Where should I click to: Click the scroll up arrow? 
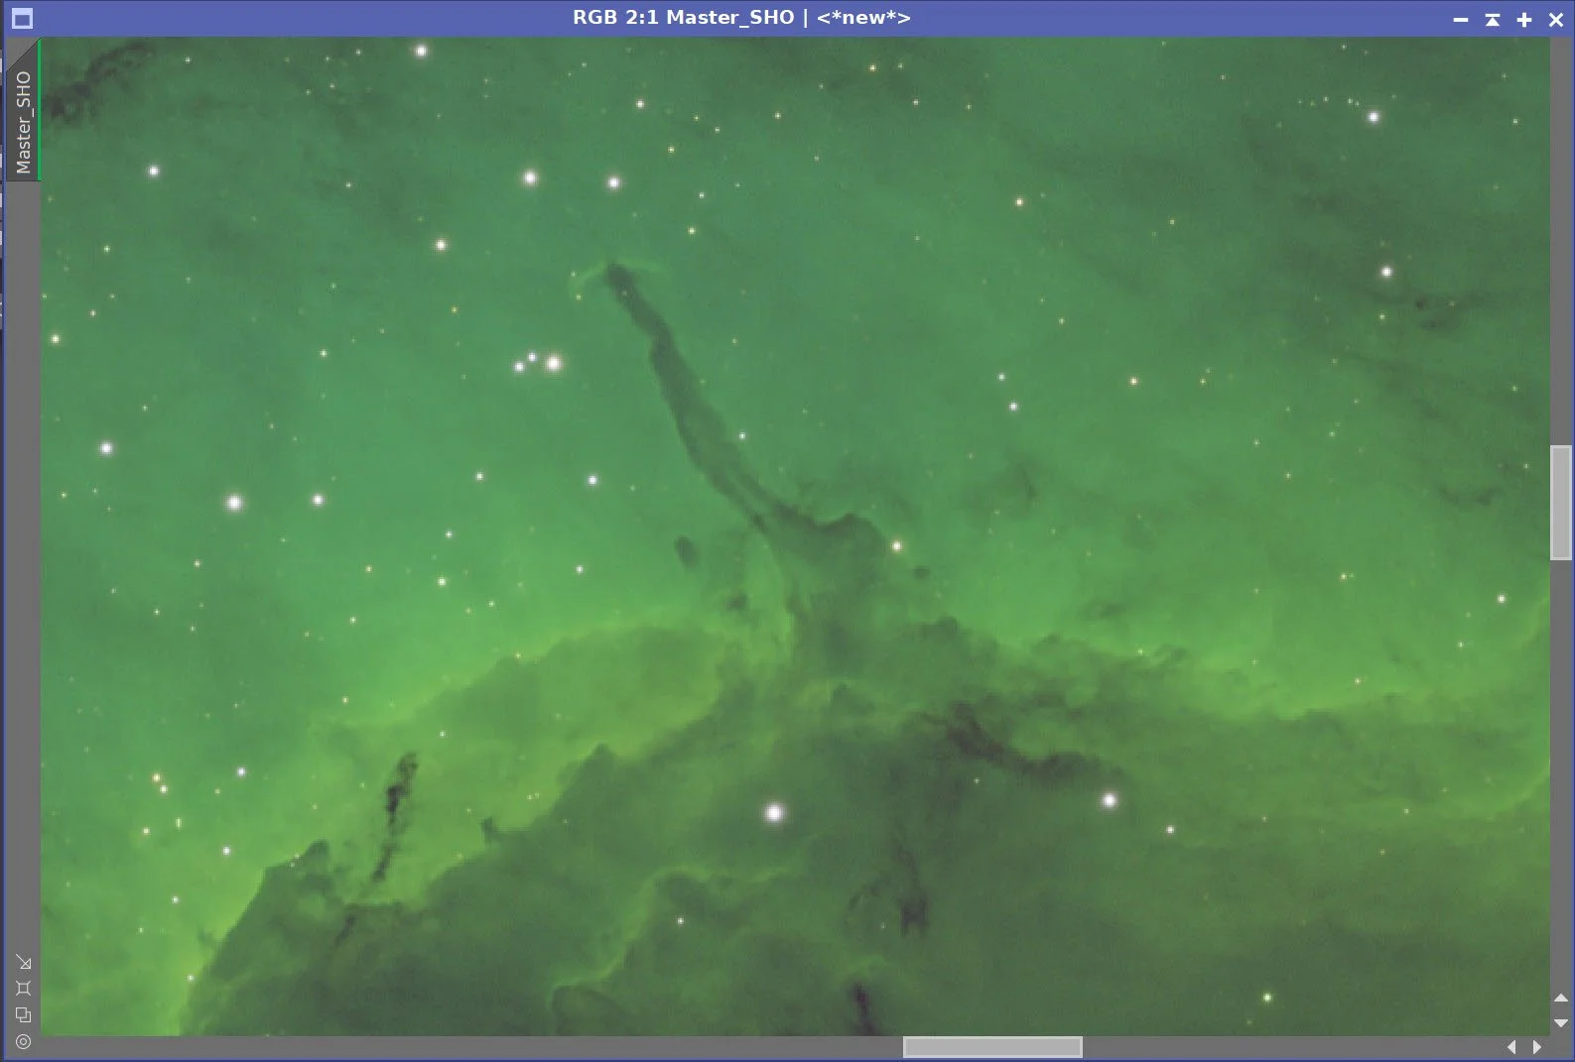click(1561, 999)
